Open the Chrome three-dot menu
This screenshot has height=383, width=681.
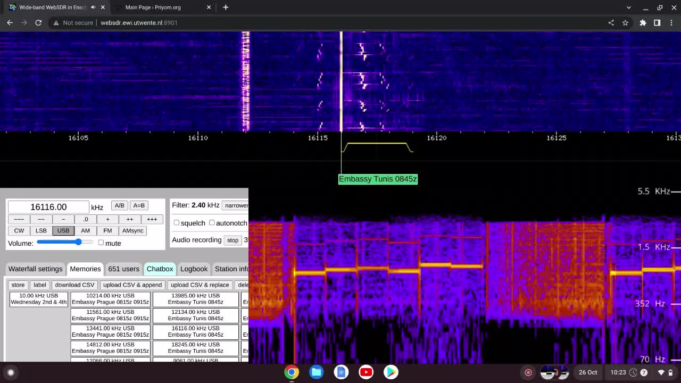click(671, 23)
